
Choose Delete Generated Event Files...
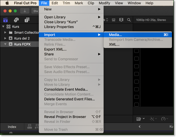click(71, 99)
